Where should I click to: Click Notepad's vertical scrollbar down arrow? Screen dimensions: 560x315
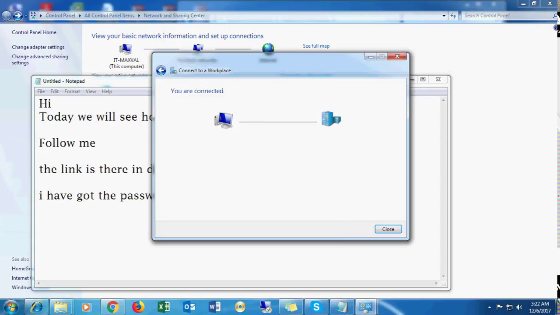coord(443,276)
